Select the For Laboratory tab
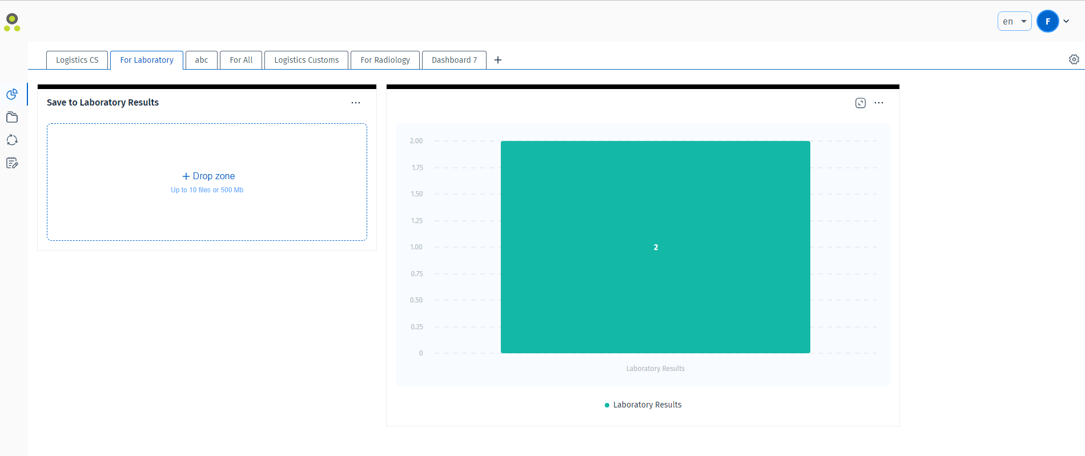 [x=147, y=60]
